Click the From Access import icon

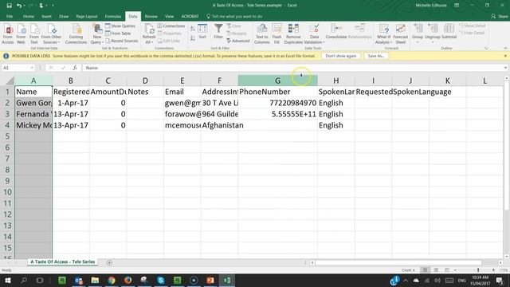pos(8,33)
